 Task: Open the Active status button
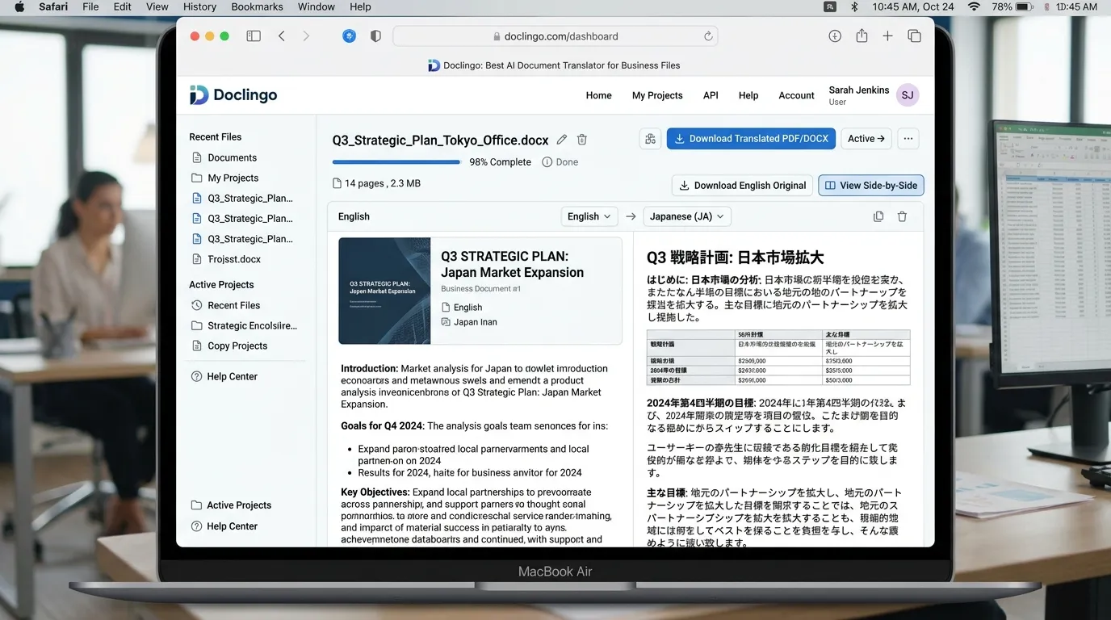tap(866, 139)
